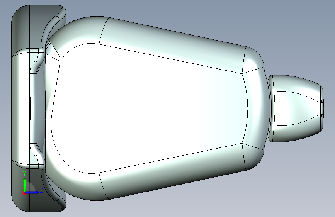Select the raised bar-shaped rib beside the base plate

33,108
